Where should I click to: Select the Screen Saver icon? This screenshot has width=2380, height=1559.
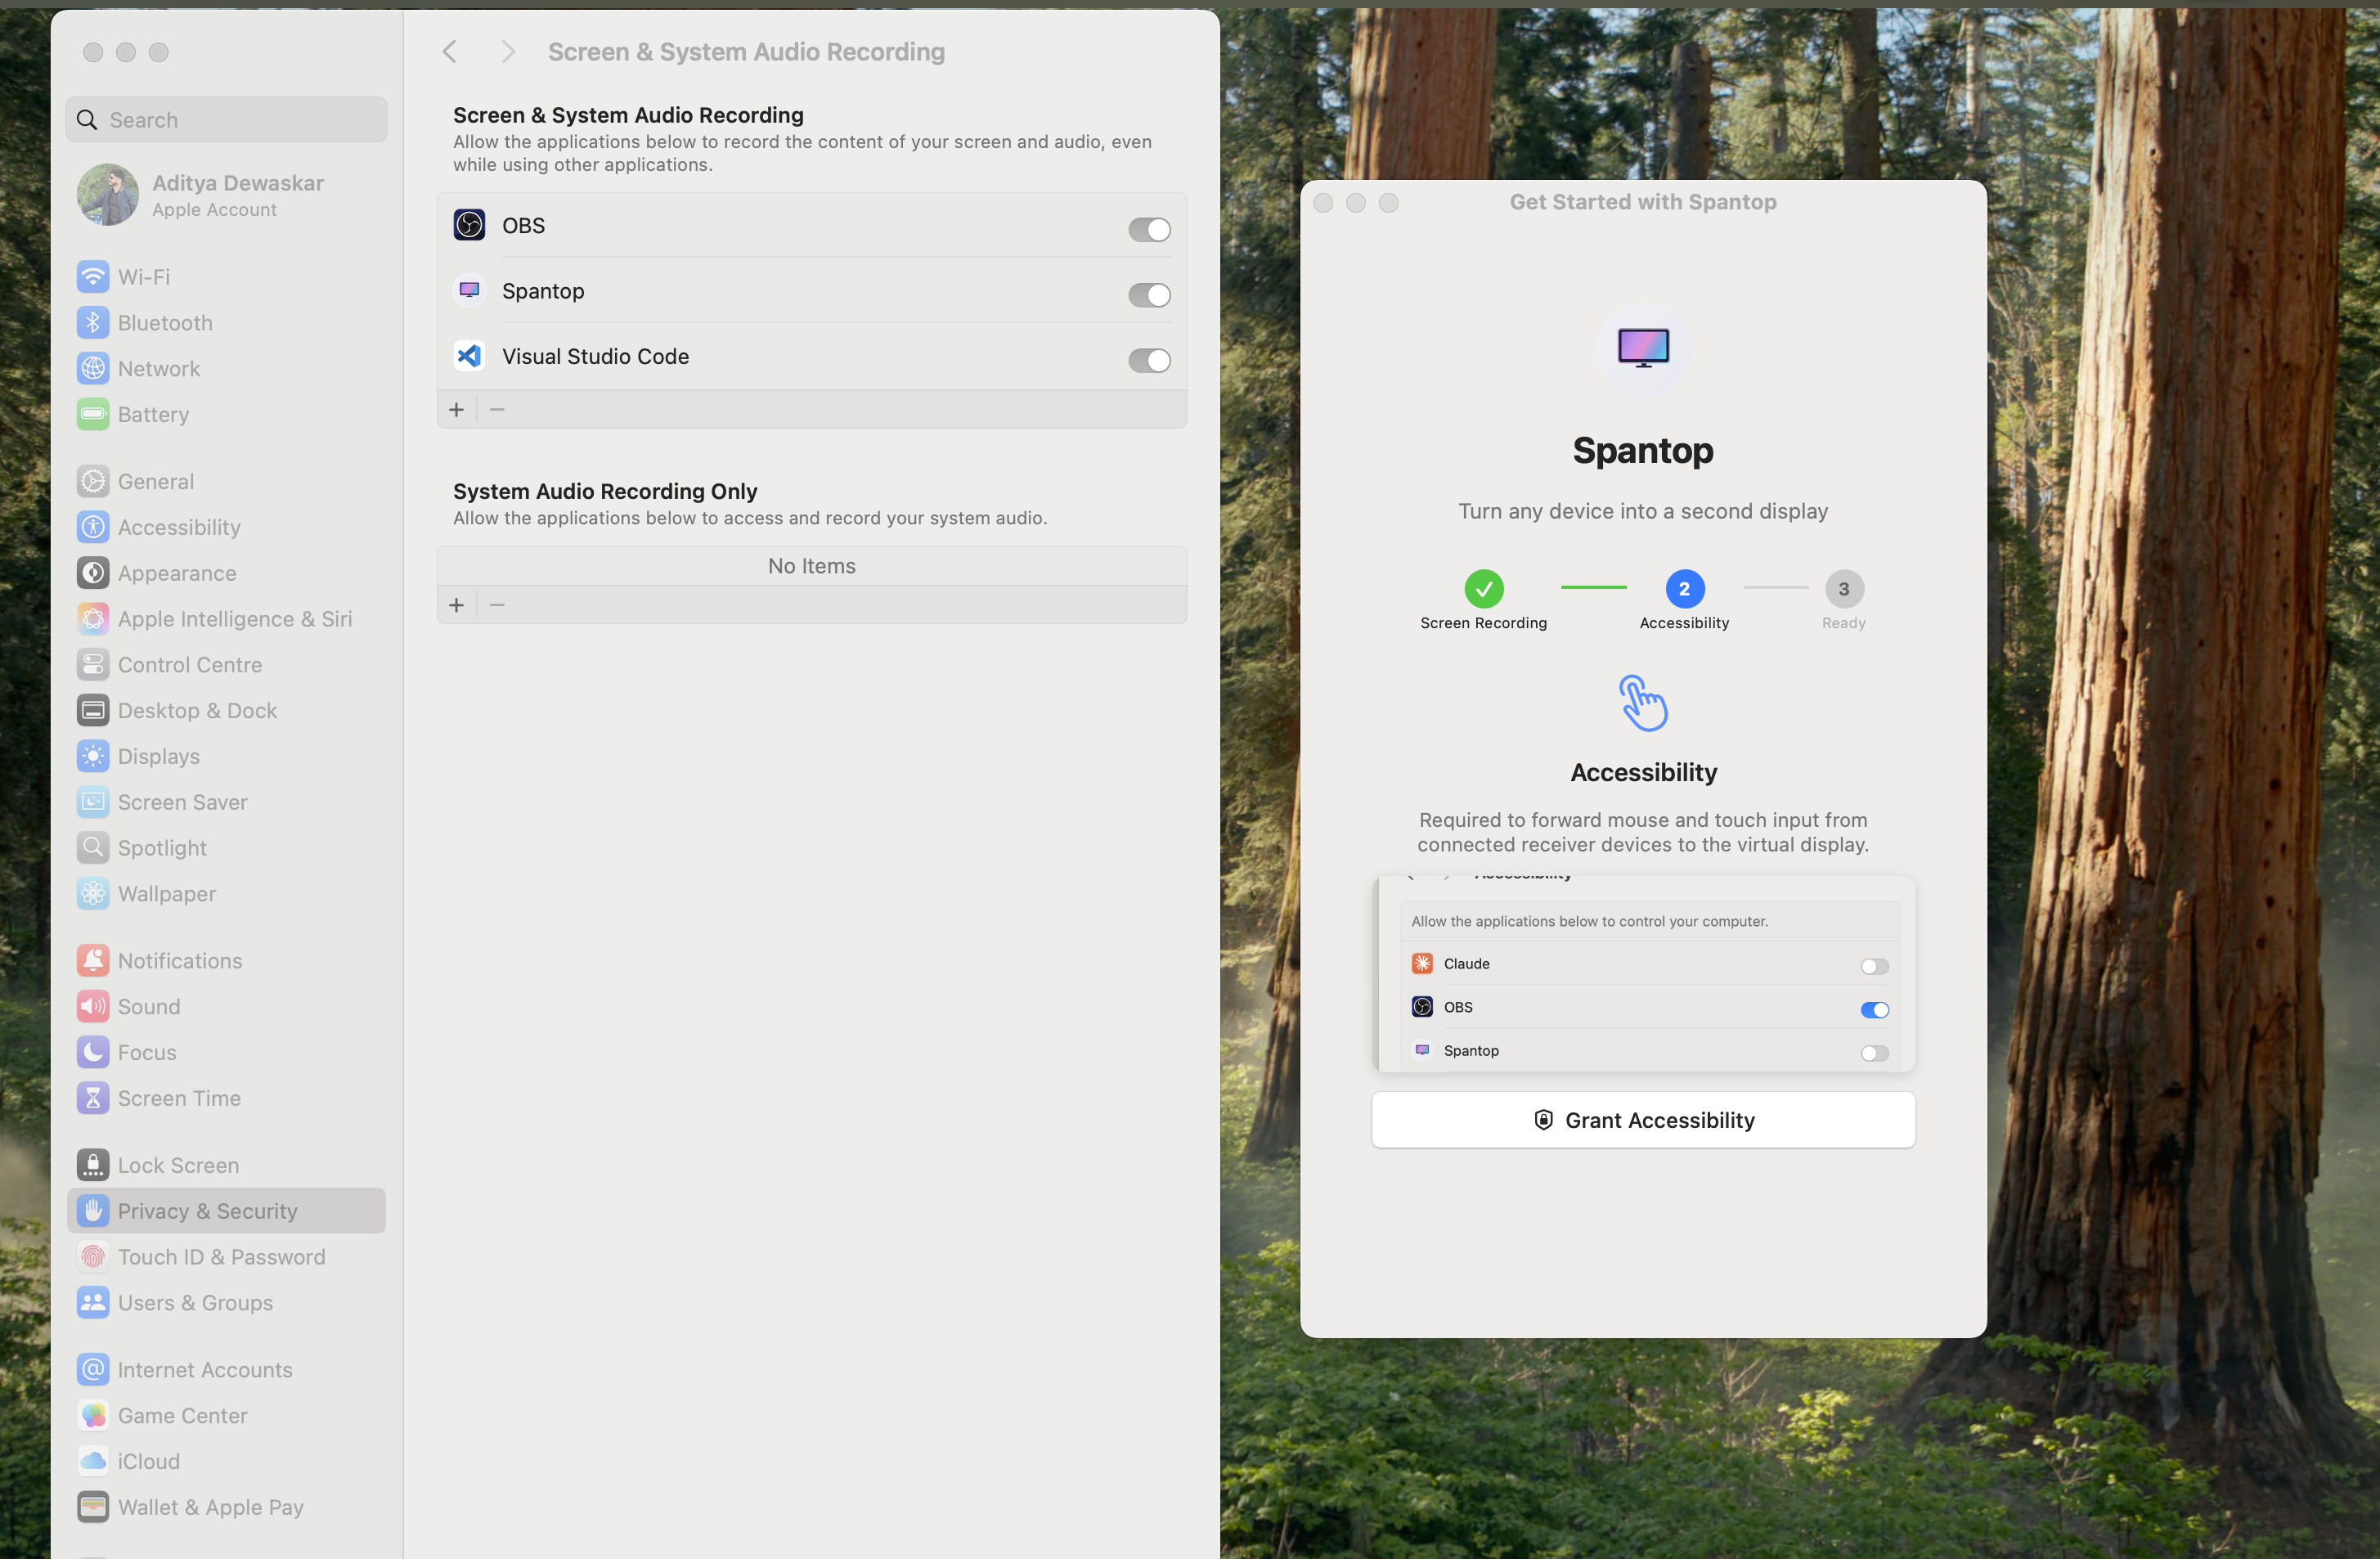(93, 802)
